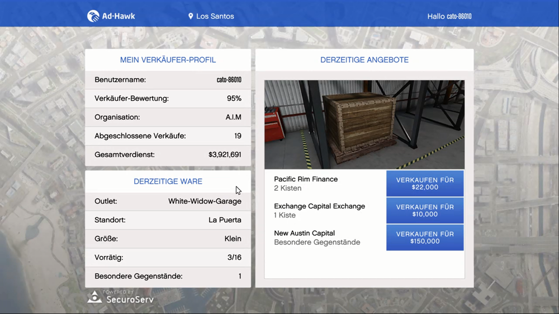Click the Besondere Gegenstände count 1
559x314 pixels.
[240, 276]
